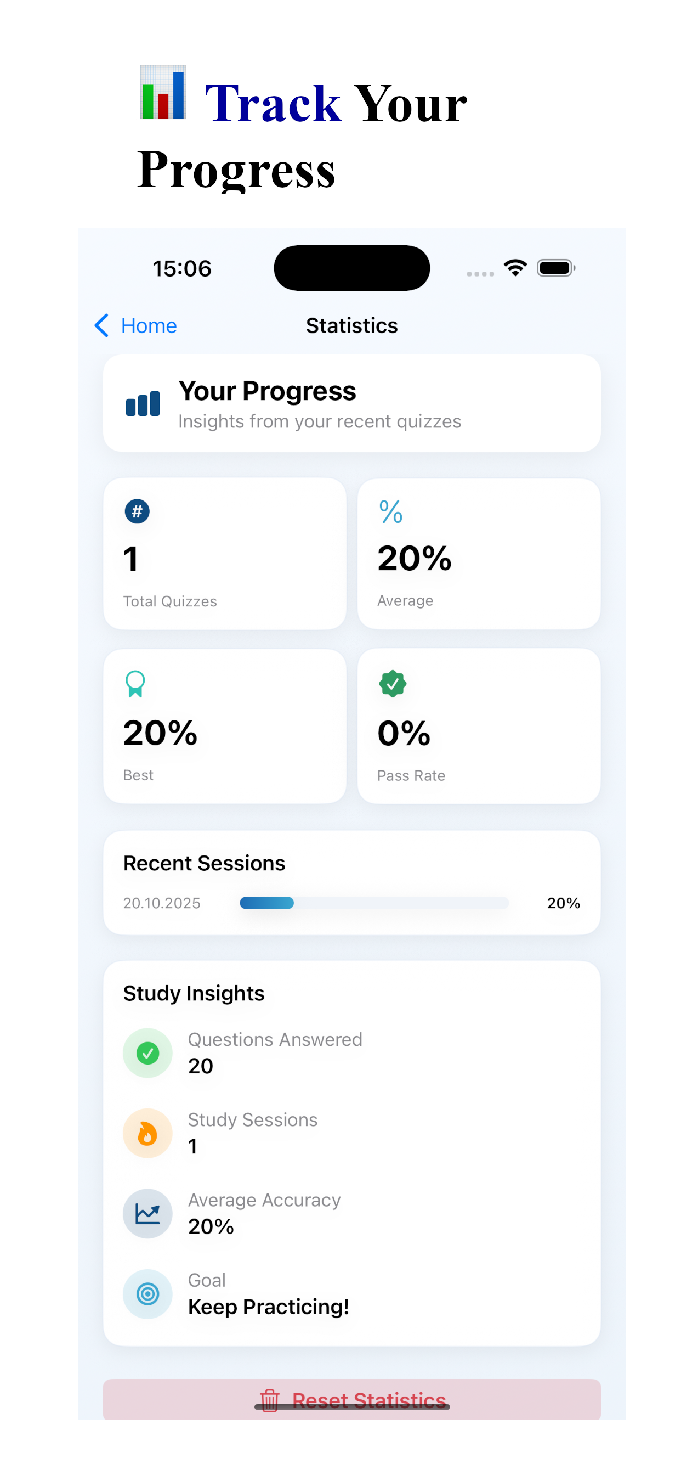681x1475 pixels.
Task: Click the Your Progress bar chart icon
Action: pos(143,404)
